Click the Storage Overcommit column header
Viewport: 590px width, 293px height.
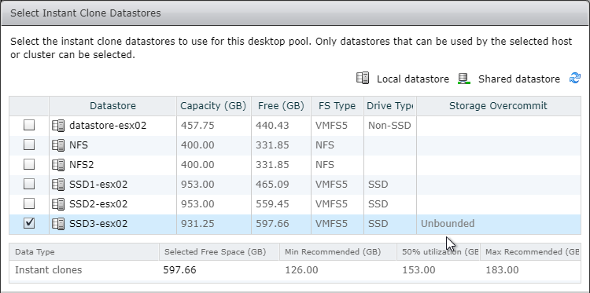pos(498,106)
